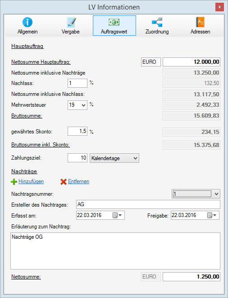228x298 pixels.
Task: Go to the Adressen tab
Action: (200, 26)
